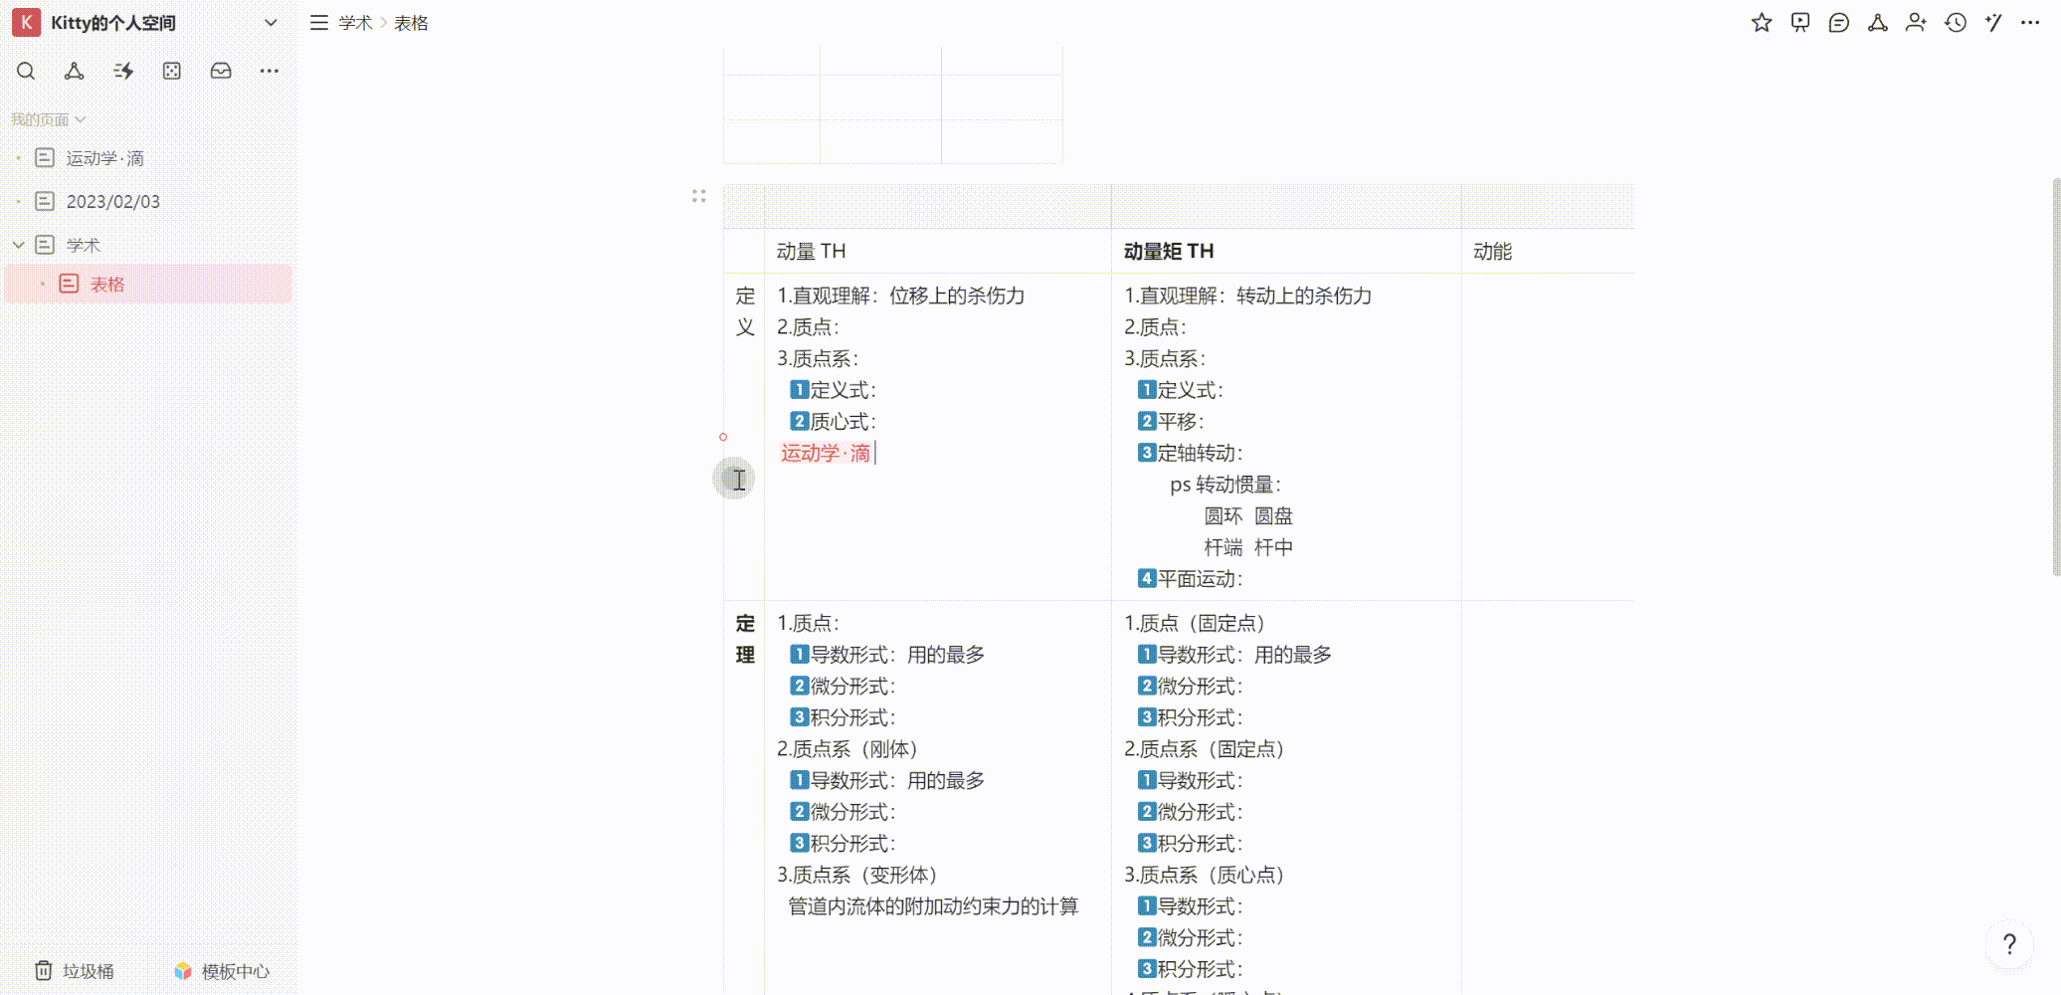Click the dice random-page icon in the sidebar

tap(171, 71)
